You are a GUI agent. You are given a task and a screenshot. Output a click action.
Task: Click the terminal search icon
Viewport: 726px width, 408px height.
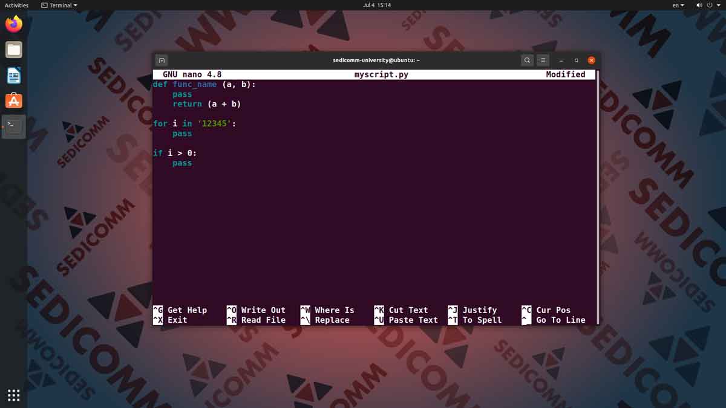point(527,60)
